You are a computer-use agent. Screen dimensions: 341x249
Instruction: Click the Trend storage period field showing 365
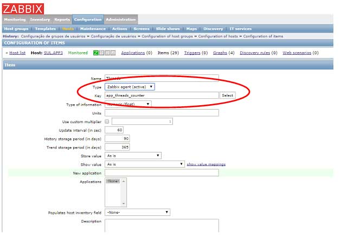click(x=117, y=147)
